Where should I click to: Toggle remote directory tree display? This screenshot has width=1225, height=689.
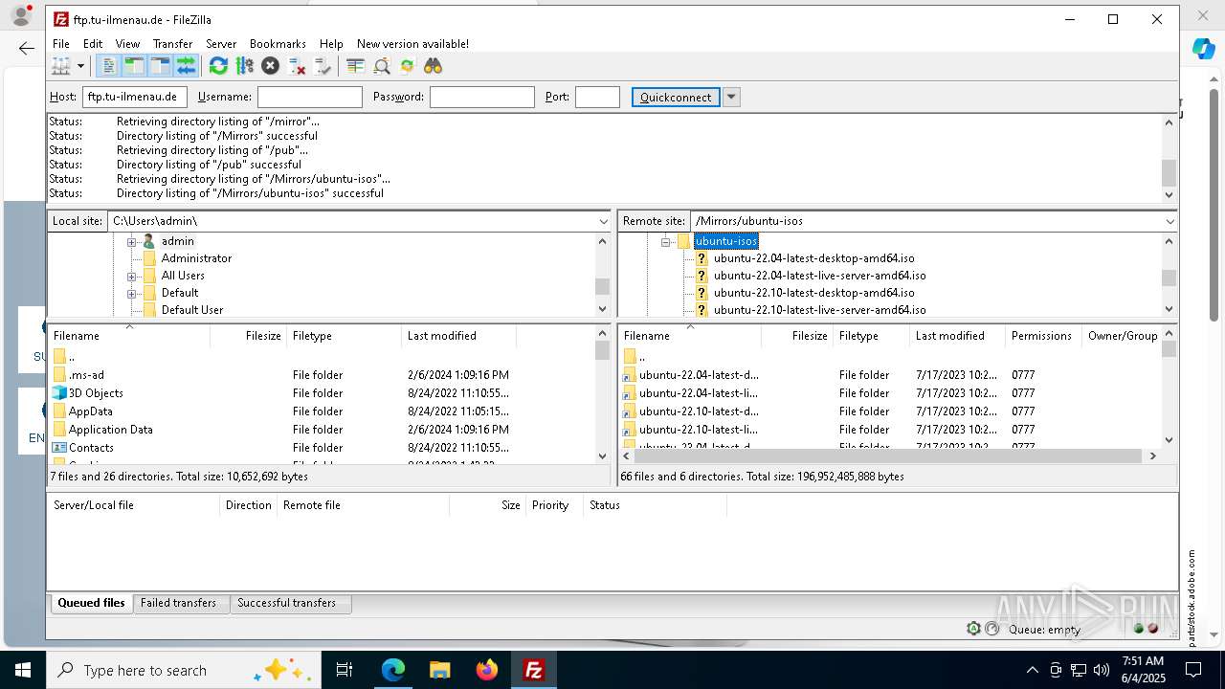click(160, 66)
